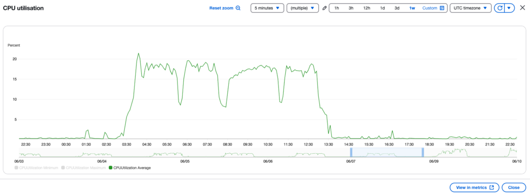The image size is (530, 194).
Task: Open the Custom range calendar icon
Action: click(x=442, y=8)
